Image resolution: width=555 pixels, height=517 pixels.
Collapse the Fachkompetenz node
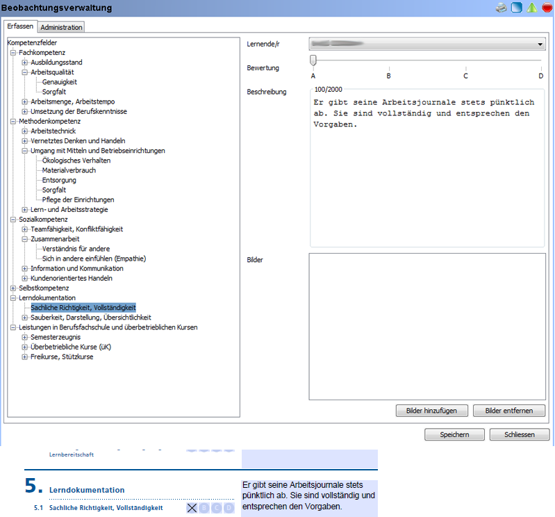[x=13, y=53]
